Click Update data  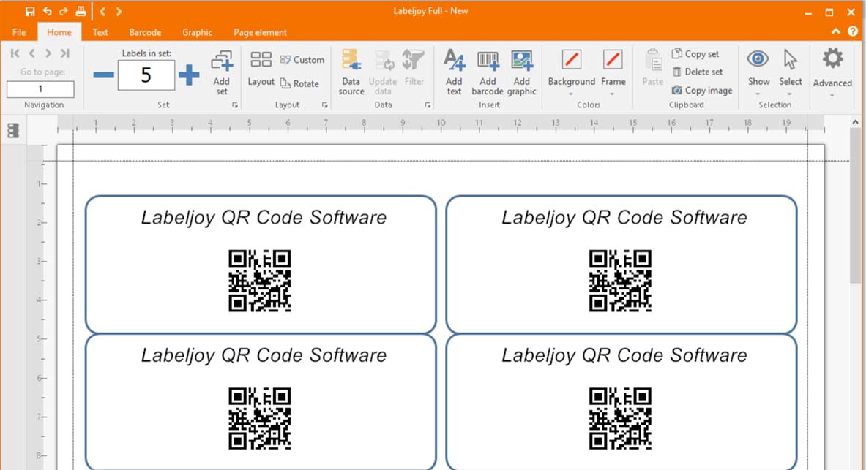383,72
